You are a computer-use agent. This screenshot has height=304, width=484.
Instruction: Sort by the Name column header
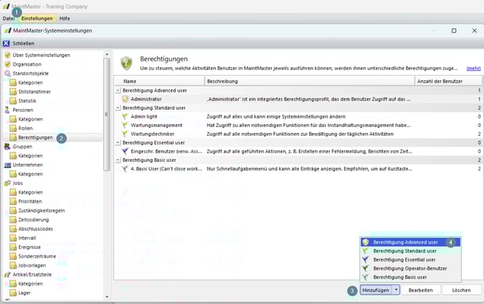pyautogui.click(x=159, y=81)
